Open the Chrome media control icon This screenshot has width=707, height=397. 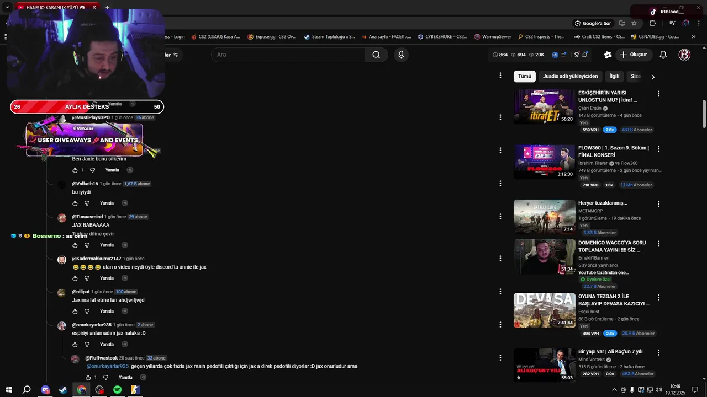tap(672, 23)
